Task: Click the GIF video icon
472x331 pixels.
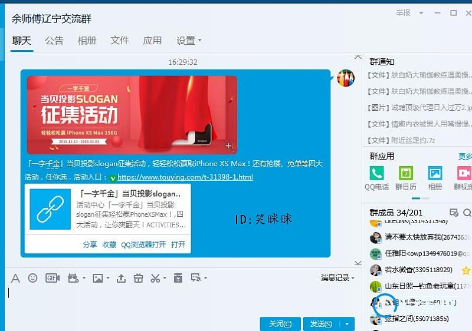Action: pos(53,278)
